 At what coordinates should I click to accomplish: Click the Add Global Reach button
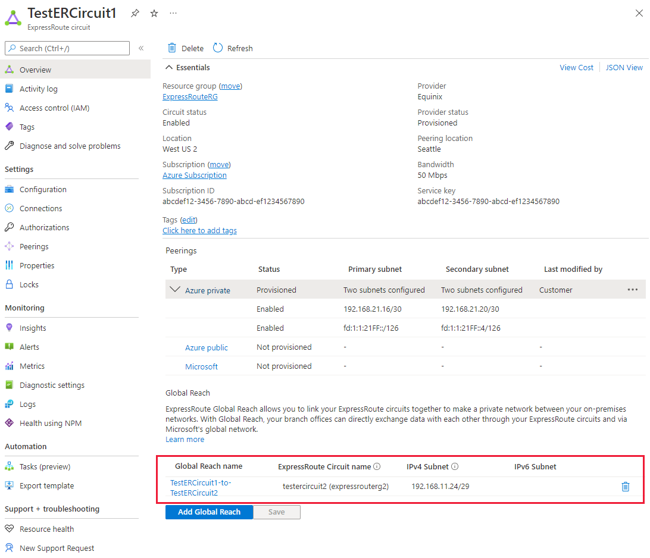point(209,512)
